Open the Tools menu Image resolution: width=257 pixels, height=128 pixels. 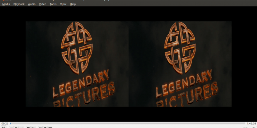(53, 4)
